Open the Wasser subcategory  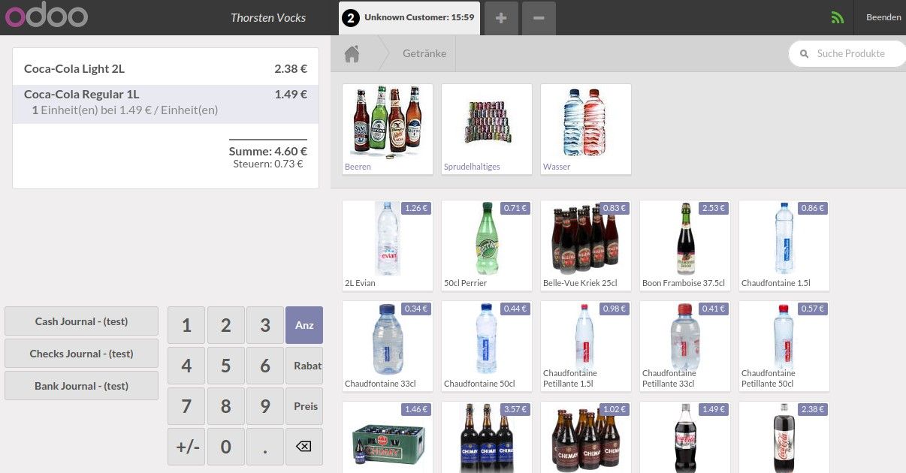[x=586, y=129]
